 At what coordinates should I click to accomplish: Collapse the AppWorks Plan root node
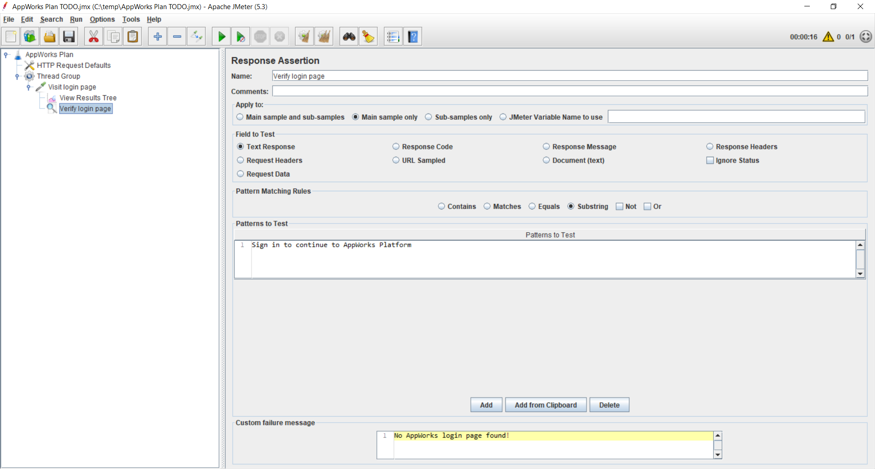[6, 55]
